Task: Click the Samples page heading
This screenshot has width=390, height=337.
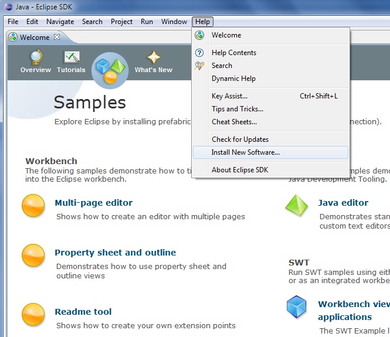Action: pos(90,103)
